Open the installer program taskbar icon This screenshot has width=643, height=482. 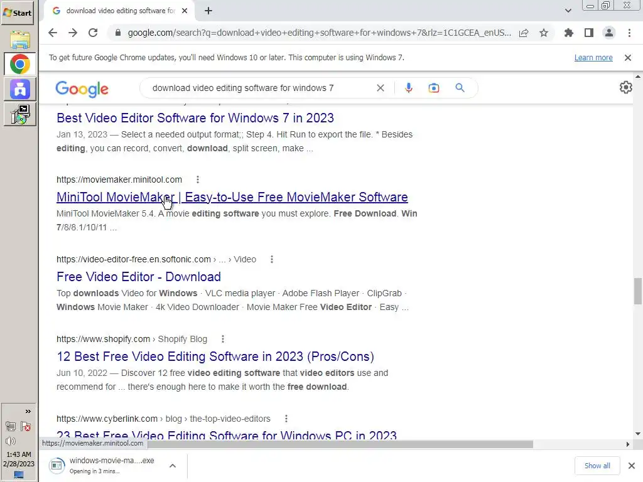click(19, 114)
